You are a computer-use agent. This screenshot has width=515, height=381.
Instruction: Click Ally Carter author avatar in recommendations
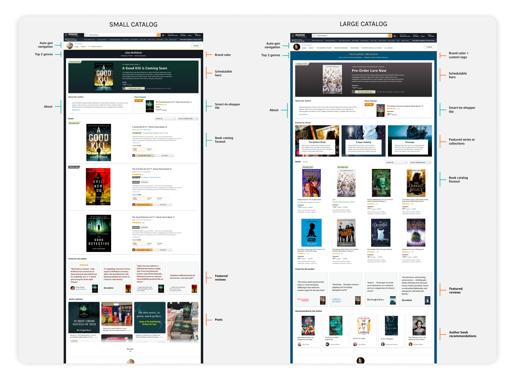point(299,344)
